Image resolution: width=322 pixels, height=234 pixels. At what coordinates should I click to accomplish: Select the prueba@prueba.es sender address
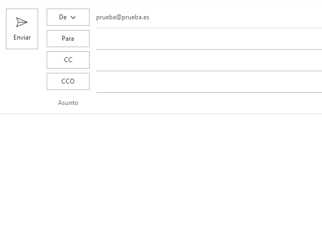click(122, 17)
